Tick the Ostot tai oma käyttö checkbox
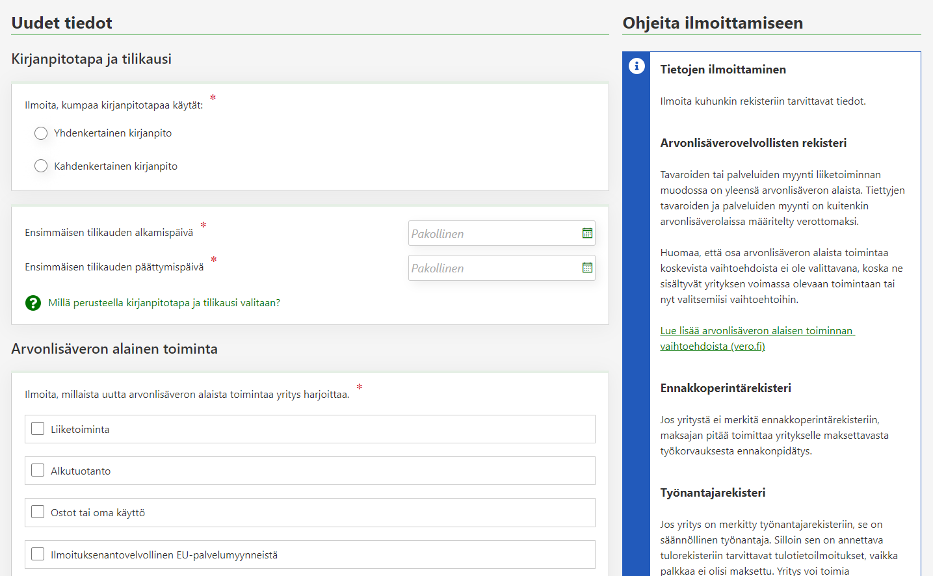The width and height of the screenshot is (933, 576). (x=38, y=512)
